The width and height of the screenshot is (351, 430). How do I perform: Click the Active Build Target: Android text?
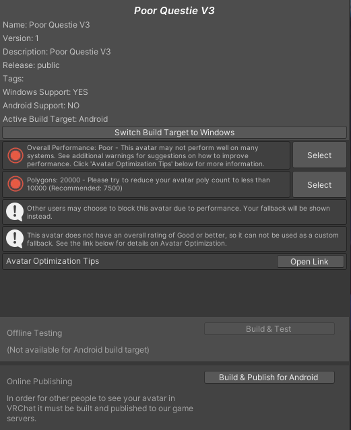[x=55, y=119]
